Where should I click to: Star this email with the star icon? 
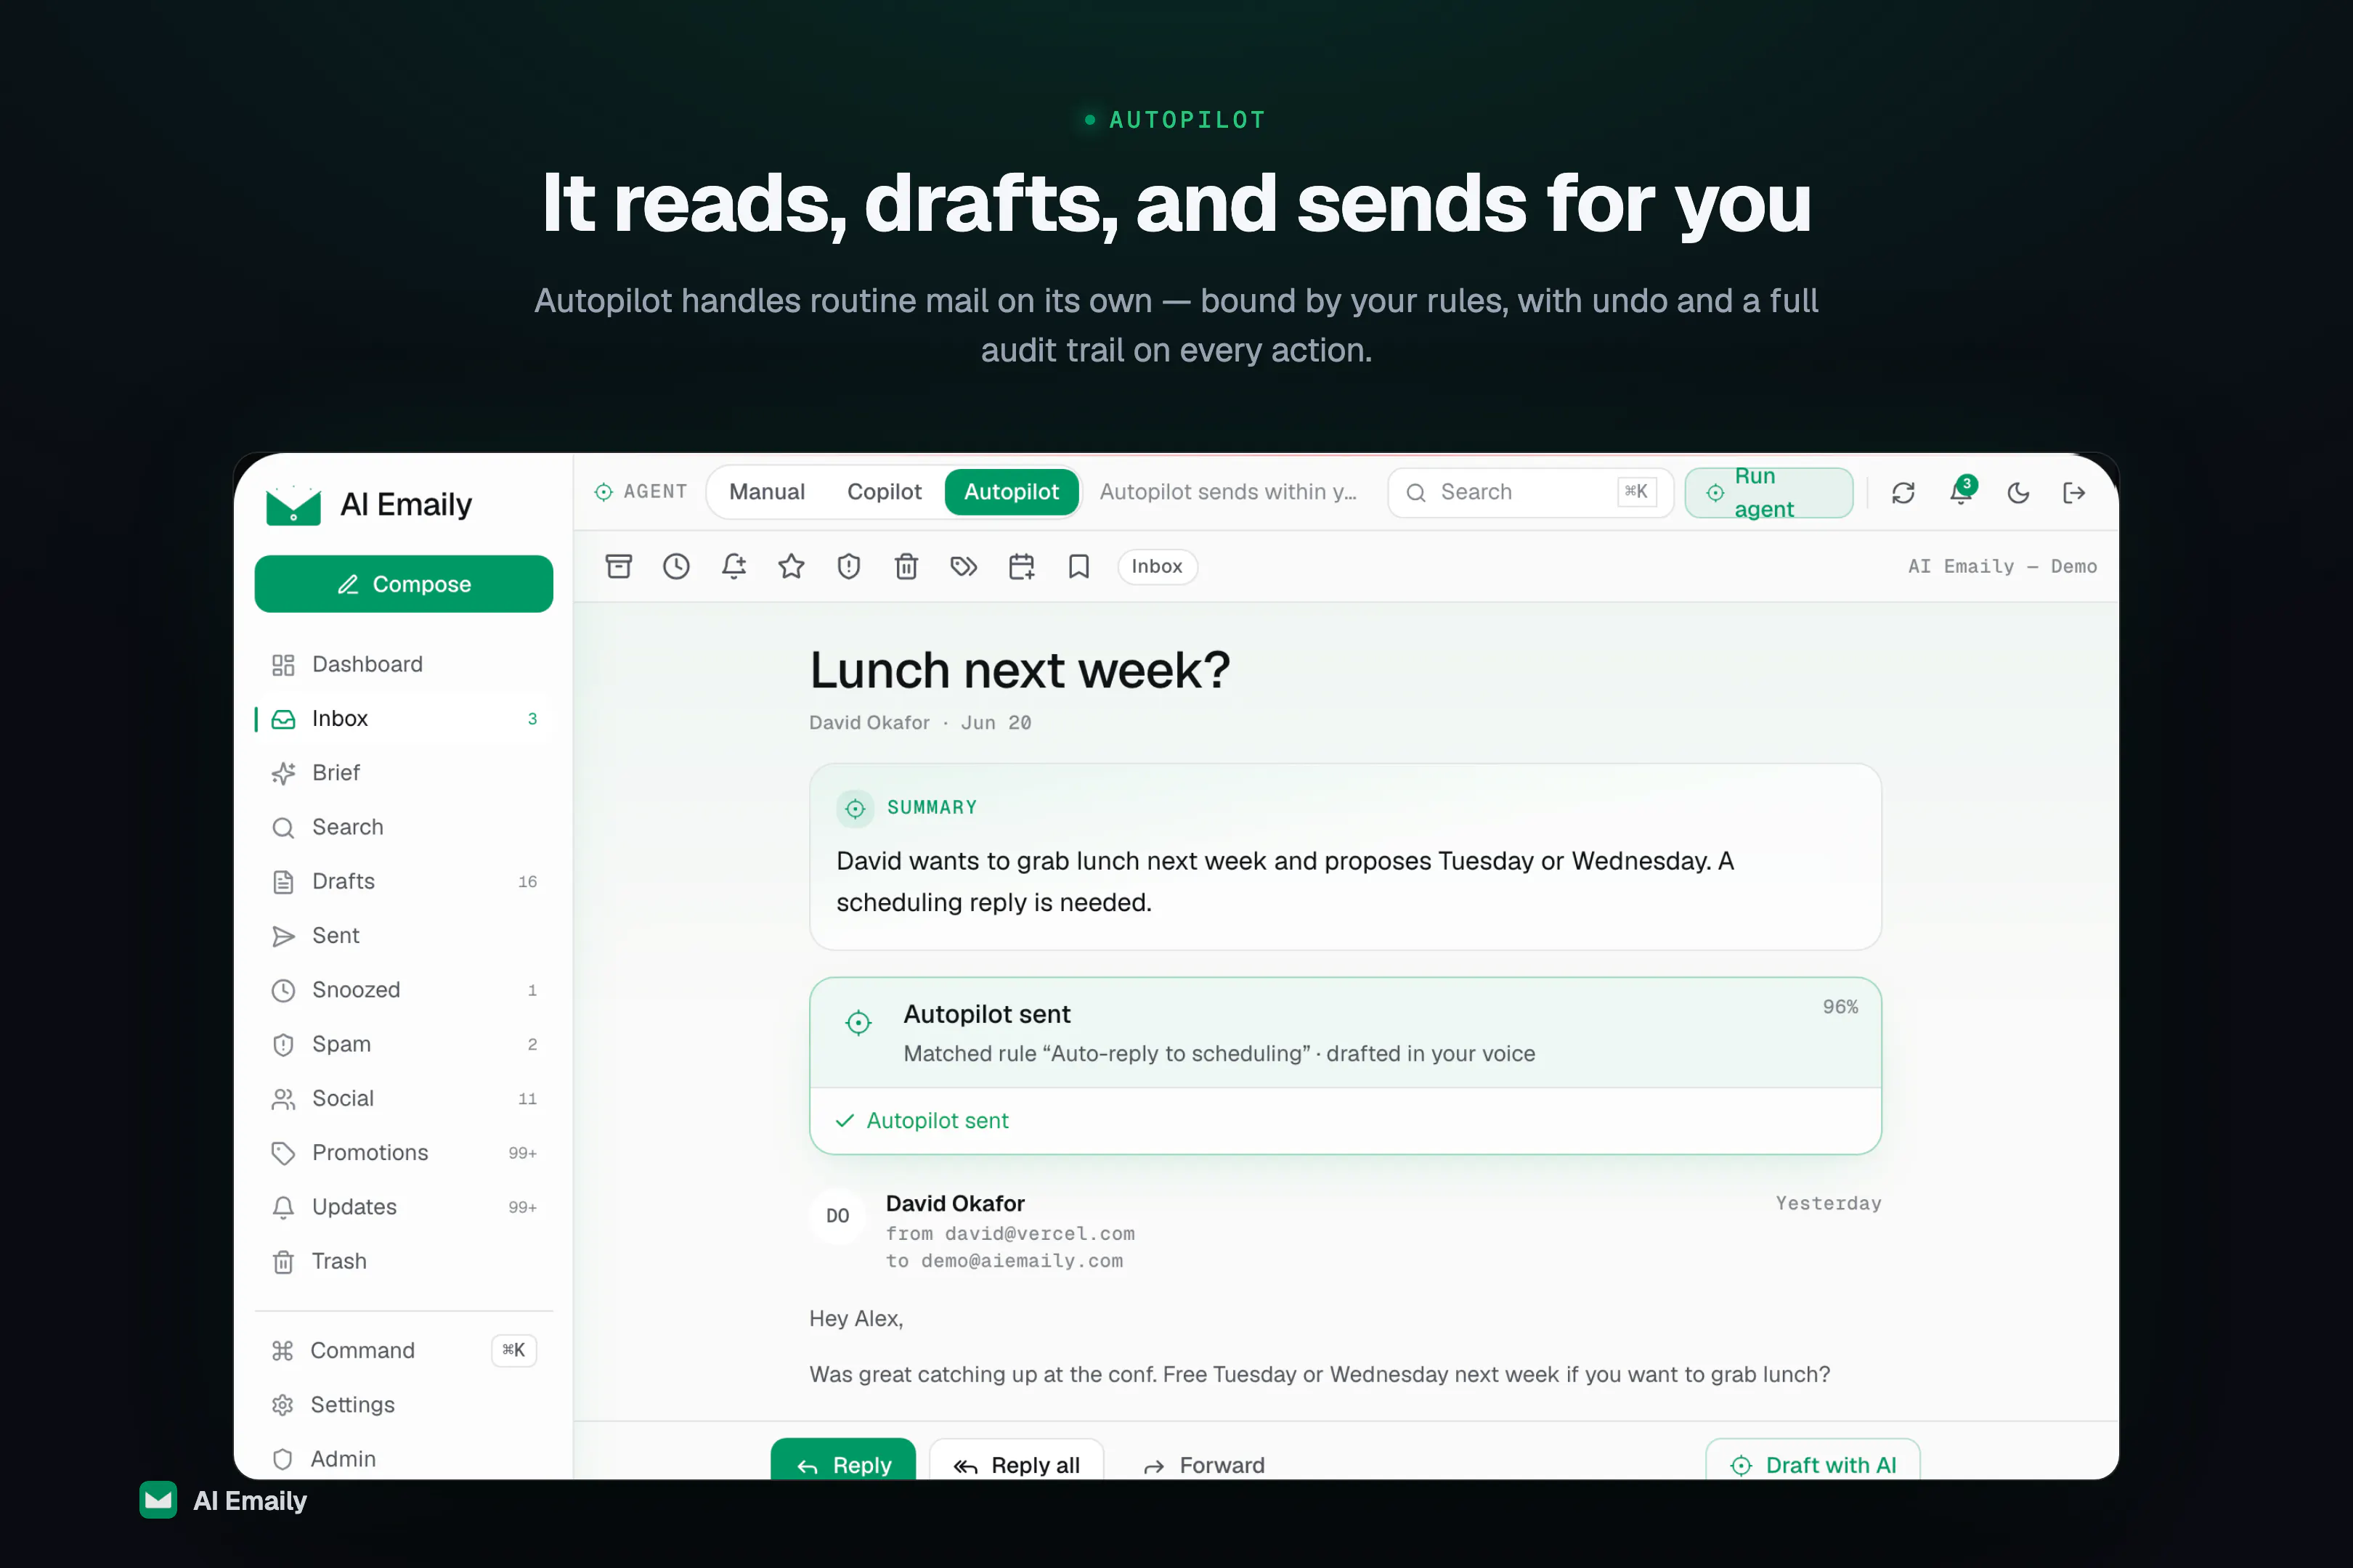(792, 567)
